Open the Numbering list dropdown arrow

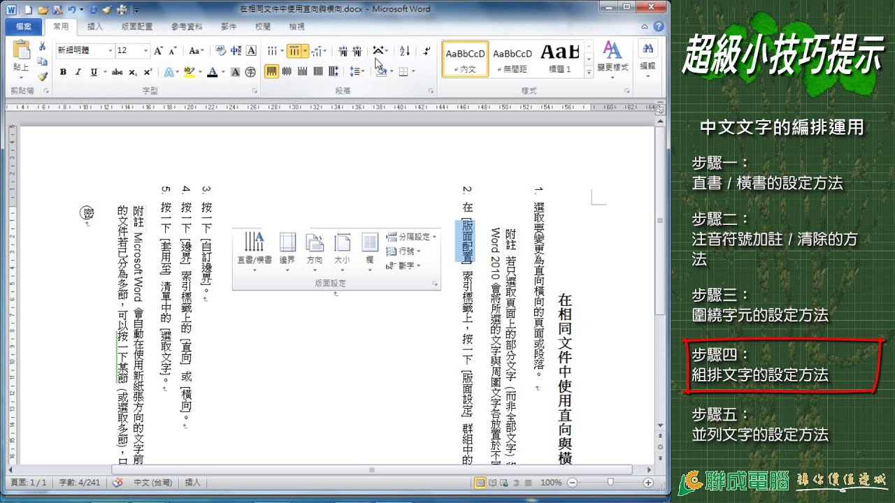coord(306,50)
